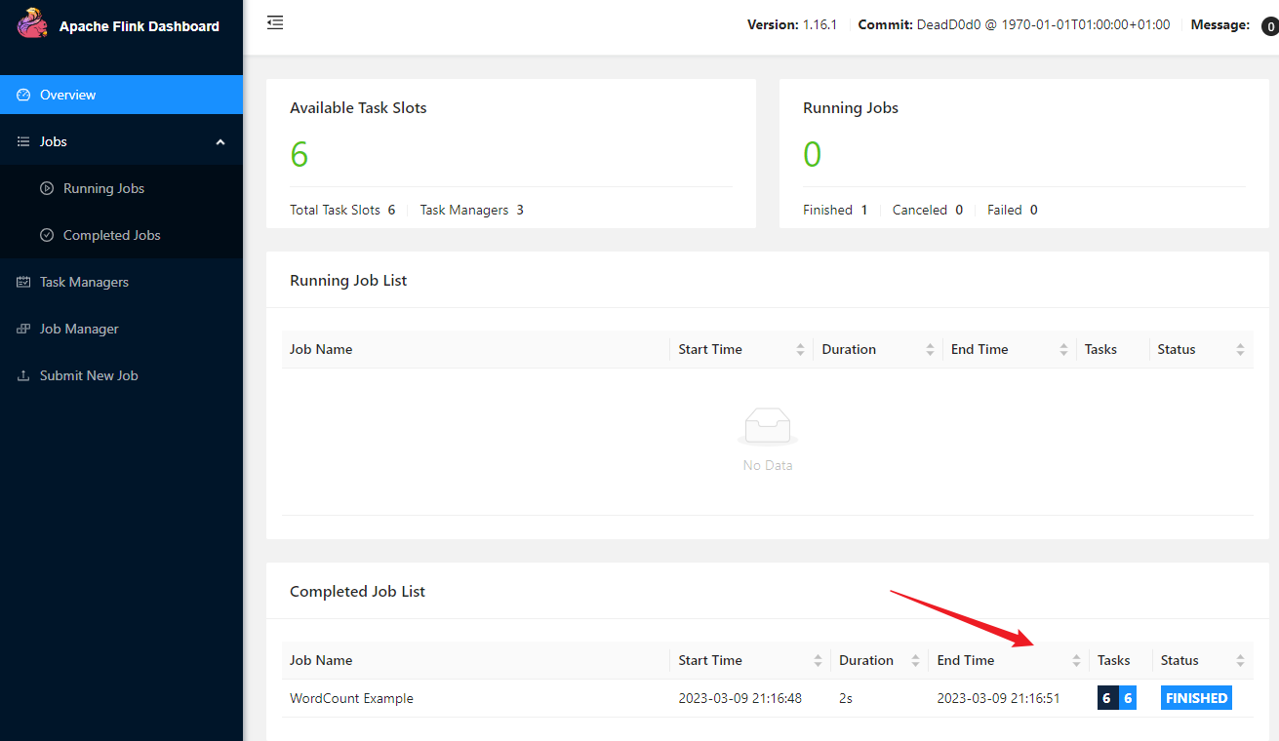Click the 2s duration cell
The width and height of the screenshot is (1279, 741).
[846, 698]
